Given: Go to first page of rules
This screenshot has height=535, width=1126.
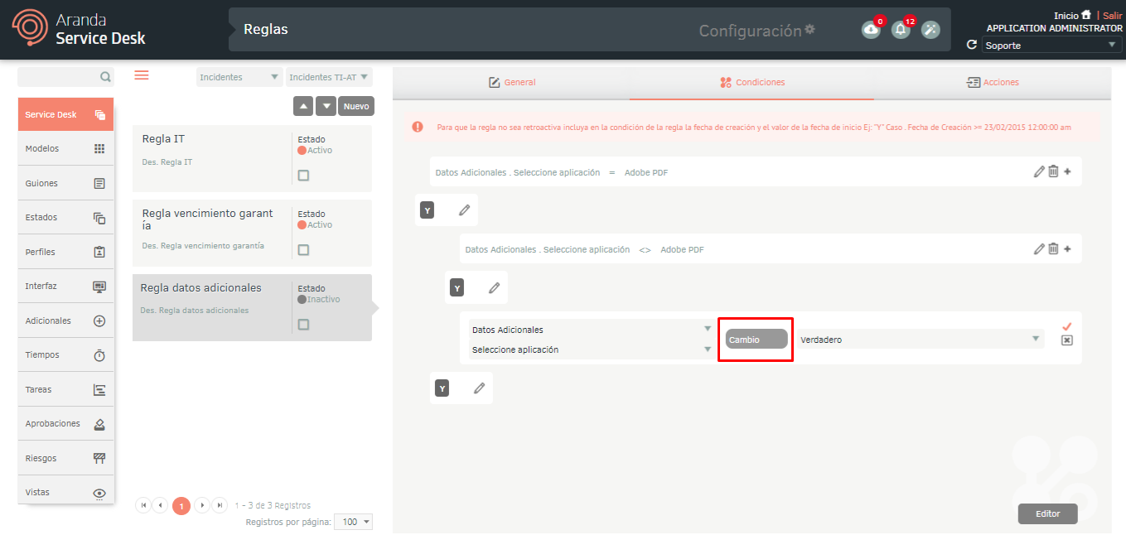Looking at the screenshot, I should [x=143, y=504].
